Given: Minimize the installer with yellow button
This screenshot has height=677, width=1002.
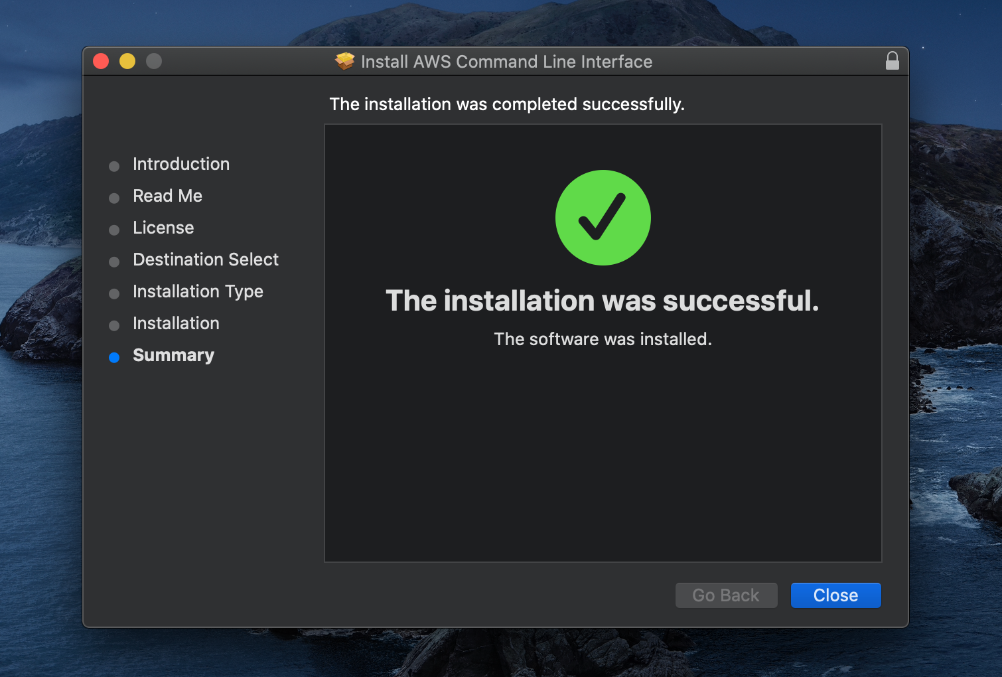Looking at the screenshot, I should point(127,61).
